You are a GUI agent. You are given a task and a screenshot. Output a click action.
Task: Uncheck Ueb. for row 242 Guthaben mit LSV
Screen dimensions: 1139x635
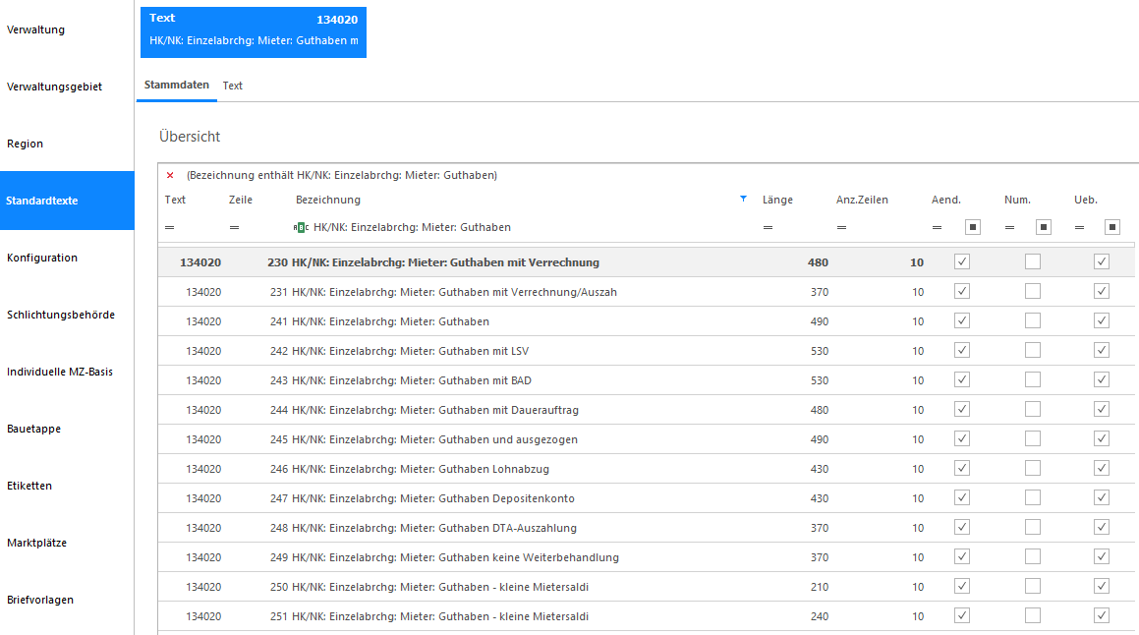[x=1102, y=350]
